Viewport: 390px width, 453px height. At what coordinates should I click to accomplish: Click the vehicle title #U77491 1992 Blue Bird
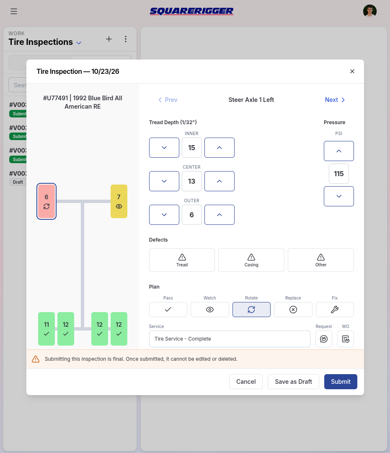point(83,102)
